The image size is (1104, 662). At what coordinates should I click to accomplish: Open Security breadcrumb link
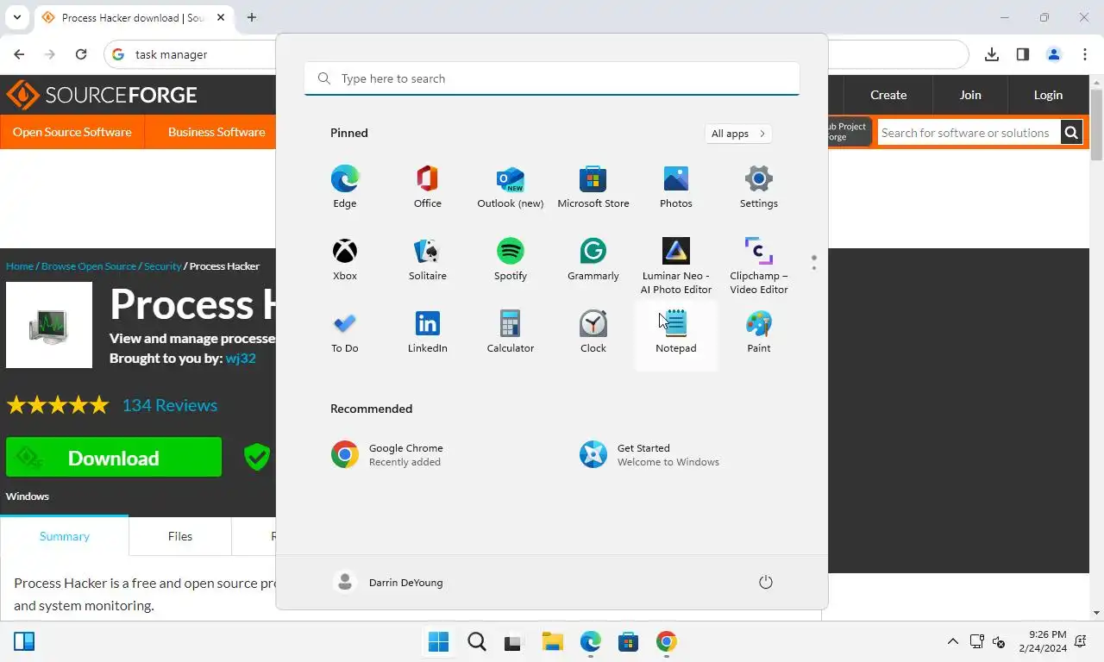point(162,266)
